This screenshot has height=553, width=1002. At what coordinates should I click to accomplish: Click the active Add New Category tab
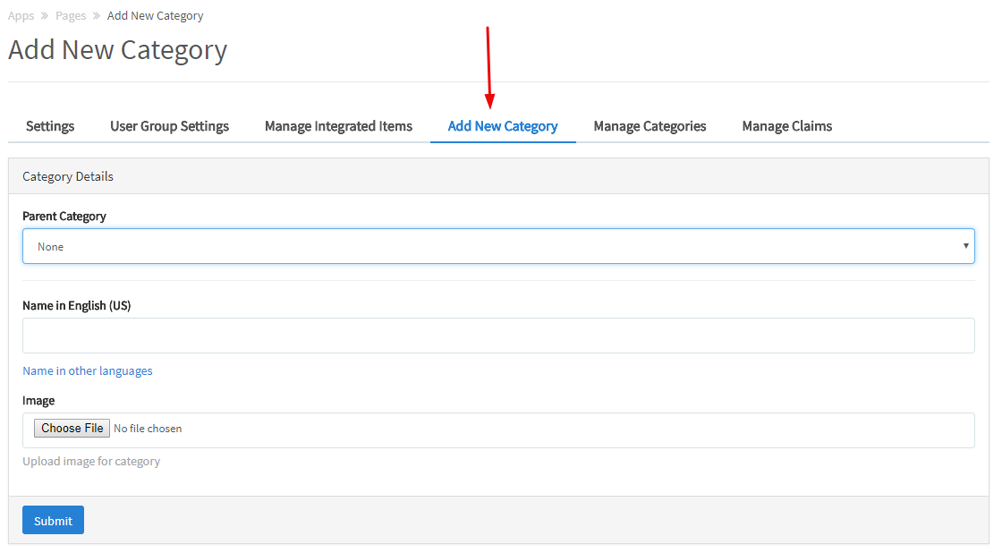point(503,126)
